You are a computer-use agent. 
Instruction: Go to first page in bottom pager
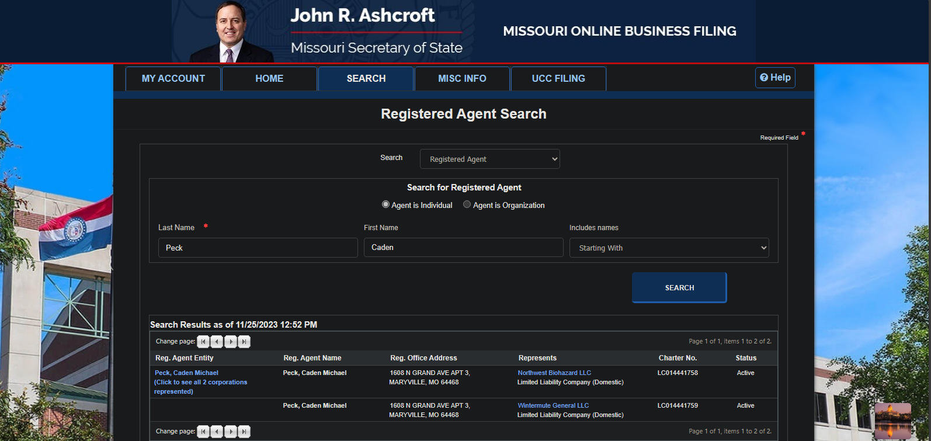point(203,432)
